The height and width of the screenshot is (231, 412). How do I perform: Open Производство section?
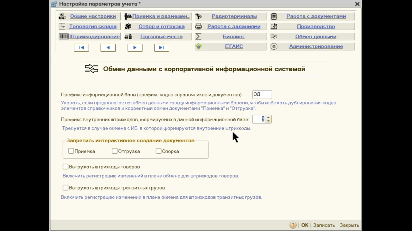coord(316,26)
